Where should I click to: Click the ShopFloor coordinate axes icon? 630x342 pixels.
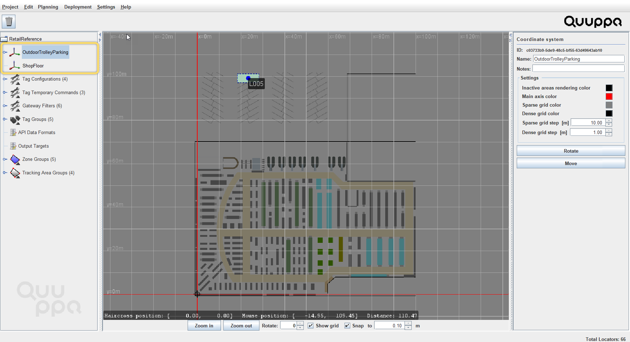pos(15,66)
